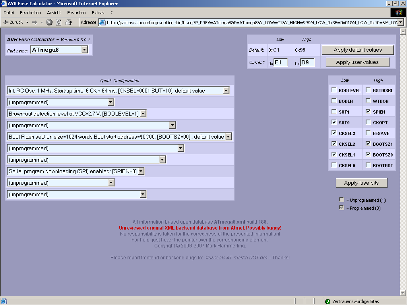407x305 pixels.
Task: Click the Unreviewed original XML warning text
Action: pos(200,228)
